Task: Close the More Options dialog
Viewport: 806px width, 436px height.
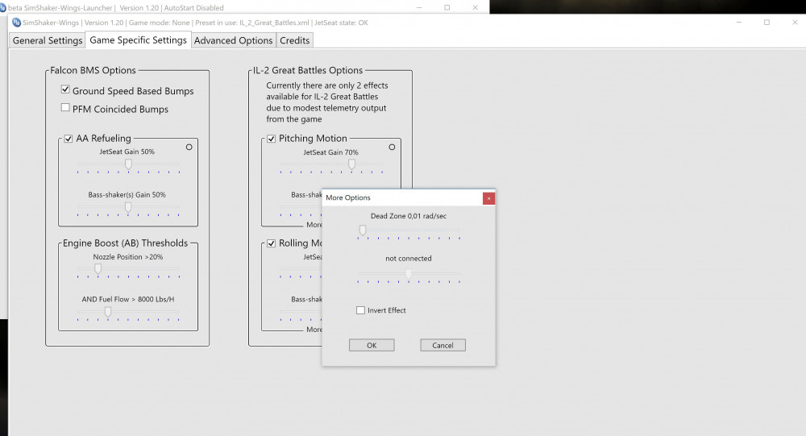Action: pyautogui.click(x=489, y=198)
